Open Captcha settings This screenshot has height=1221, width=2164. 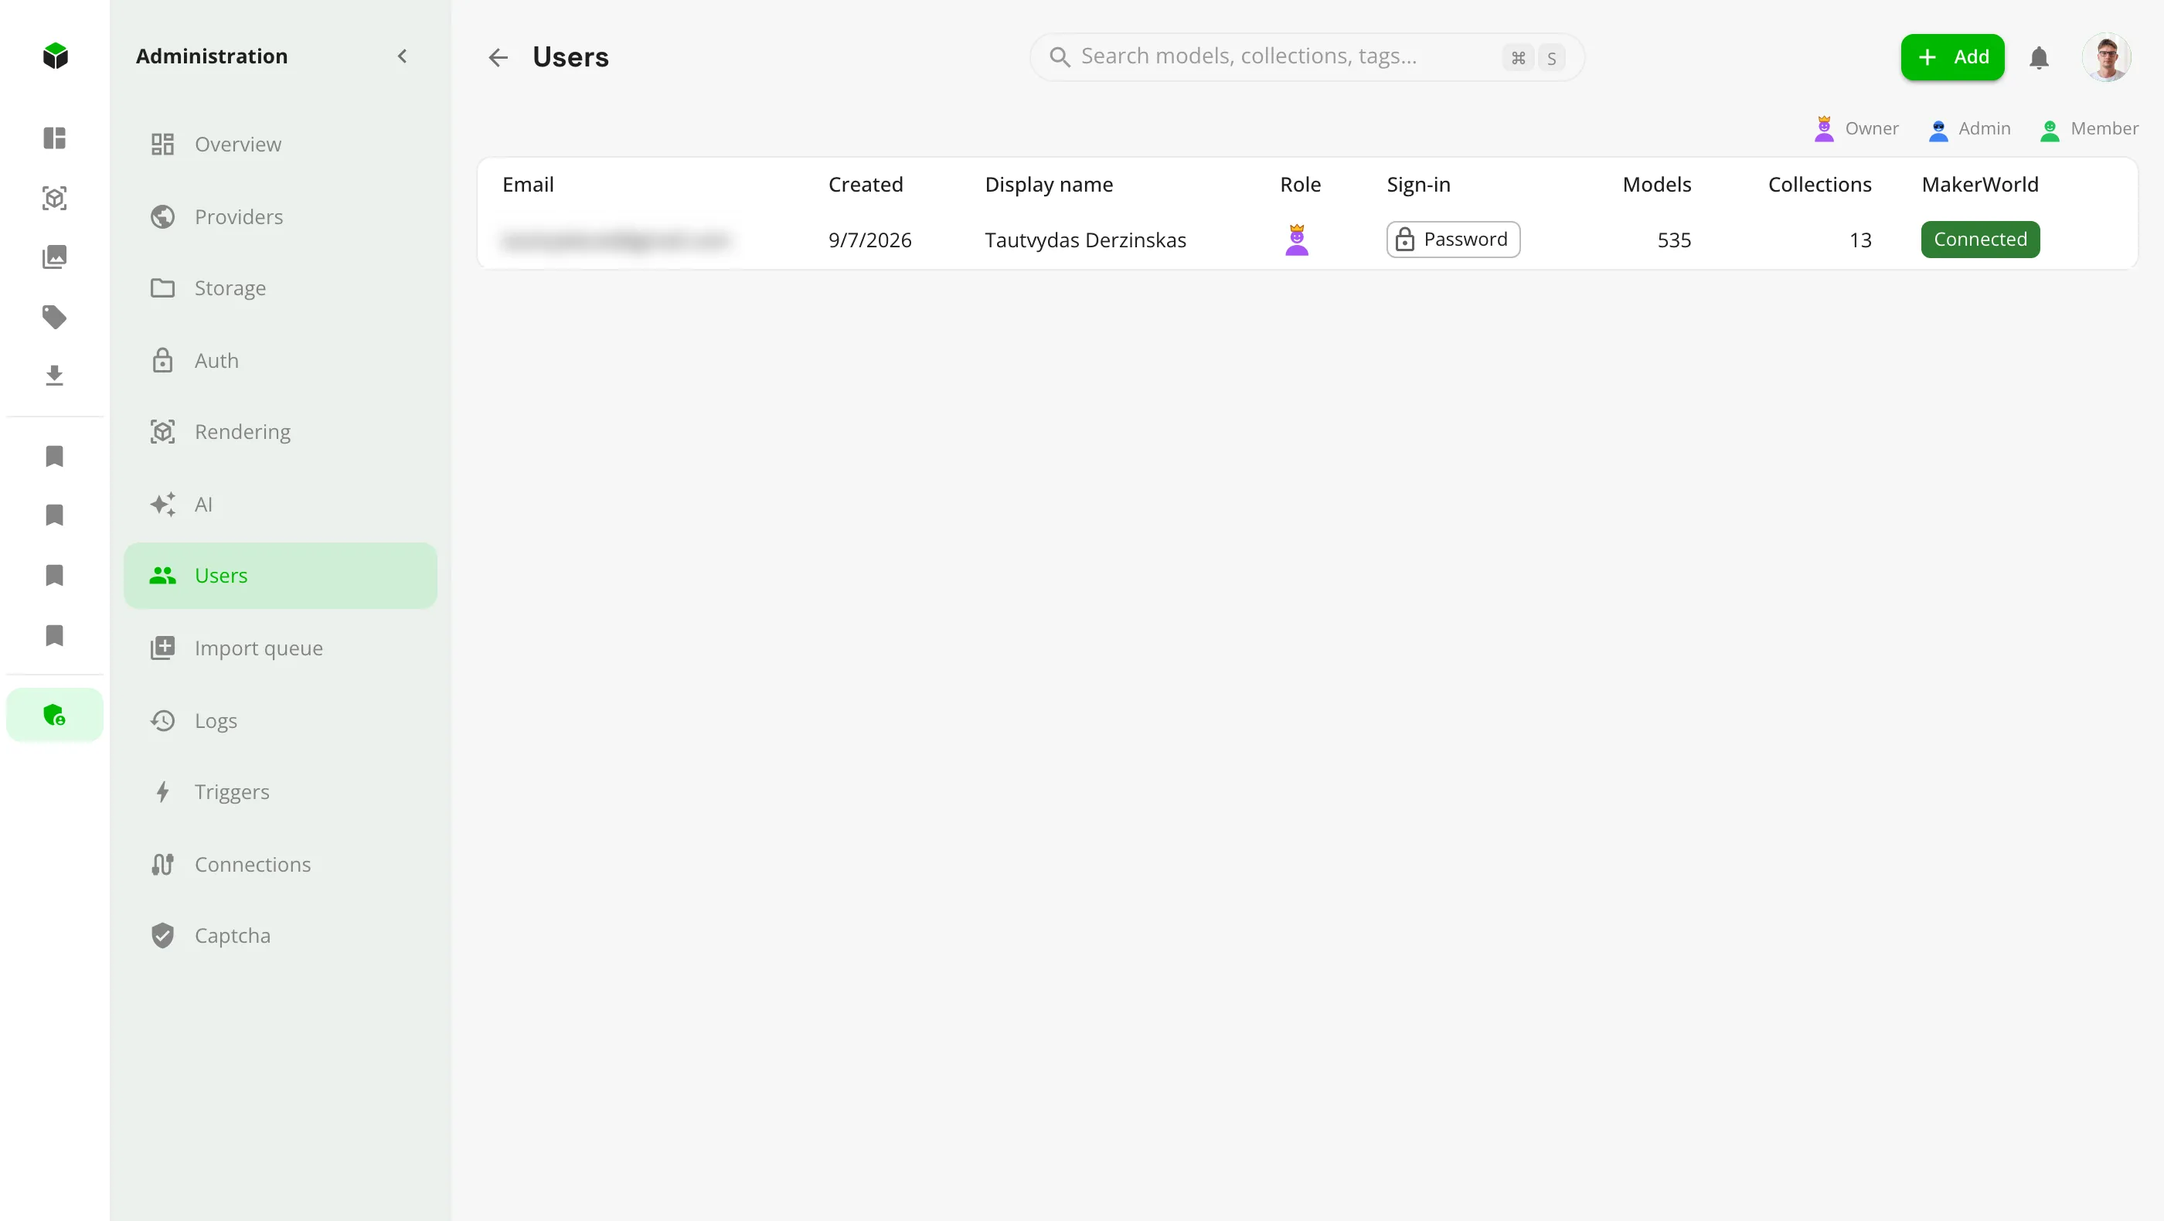tap(281, 936)
